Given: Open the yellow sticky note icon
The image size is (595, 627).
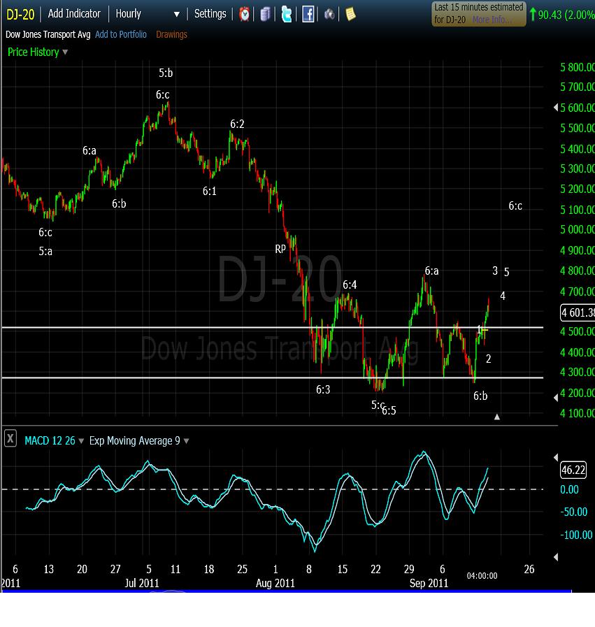Looking at the screenshot, I should (x=350, y=15).
